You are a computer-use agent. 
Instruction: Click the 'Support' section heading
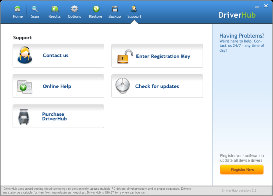click(x=22, y=38)
